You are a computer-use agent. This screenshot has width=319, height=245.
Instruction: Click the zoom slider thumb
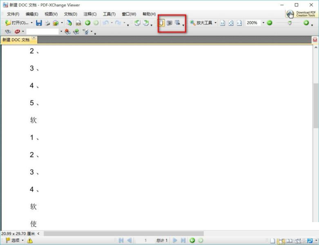click(290, 23)
